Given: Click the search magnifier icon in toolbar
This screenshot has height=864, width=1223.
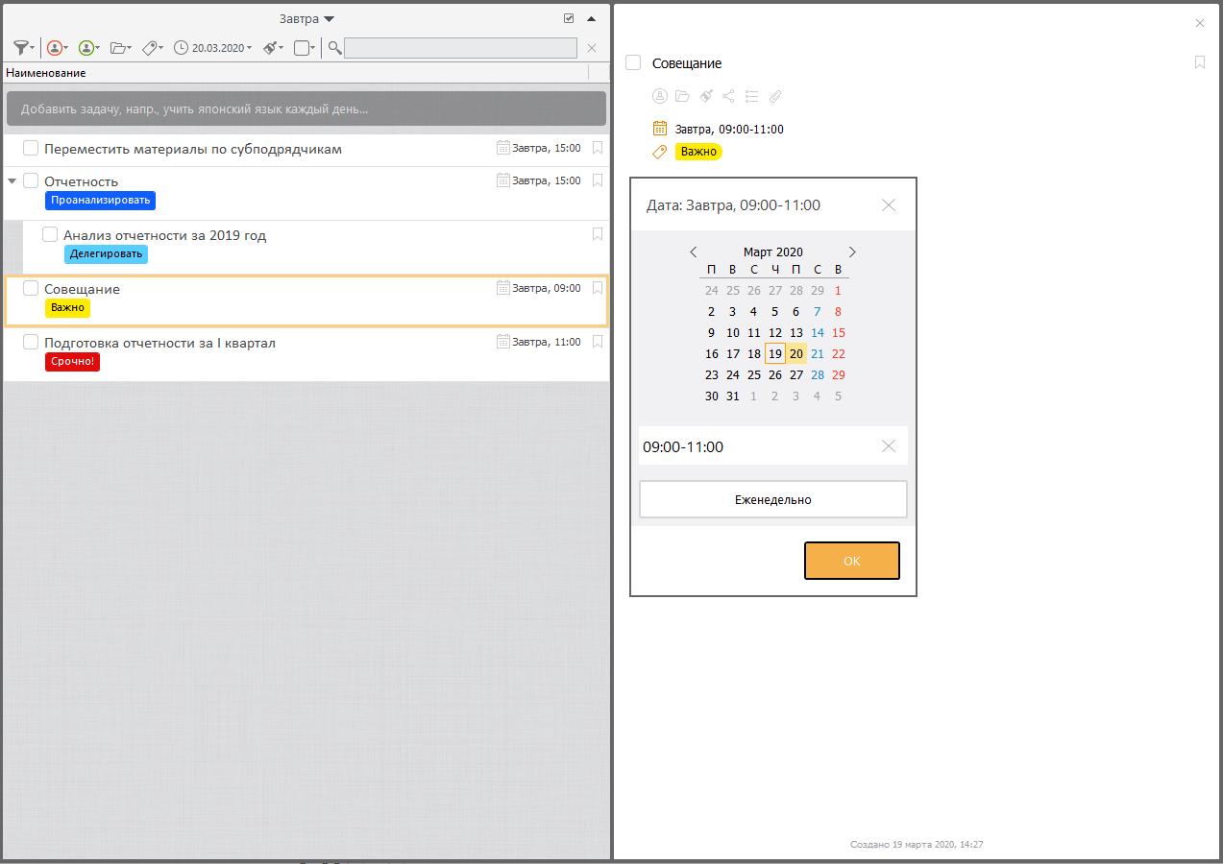Looking at the screenshot, I should click(x=334, y=48).
